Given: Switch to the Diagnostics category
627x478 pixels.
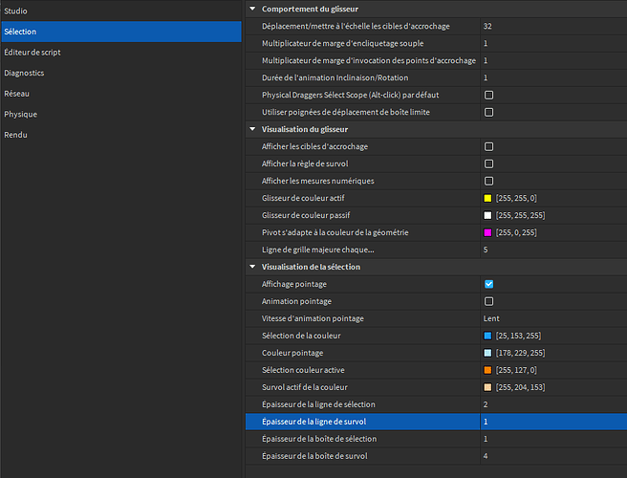Looking at the screenshot, I should (x=25, y=73).
